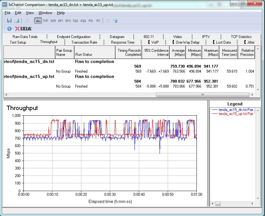The image size is (265, 216).
Task: Click the Timing Records Completed column header
Action: (x=129, y=52)
